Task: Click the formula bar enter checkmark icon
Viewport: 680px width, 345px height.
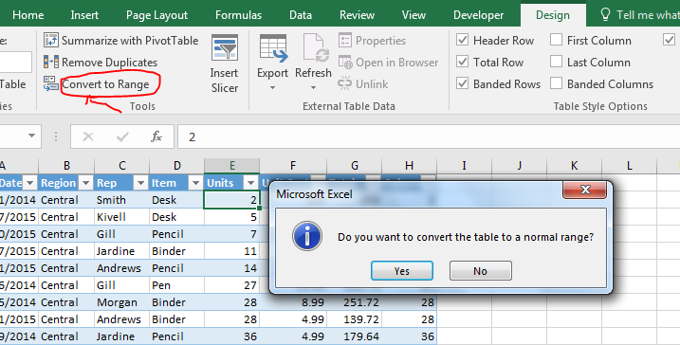Action: [x=122, y=137]
